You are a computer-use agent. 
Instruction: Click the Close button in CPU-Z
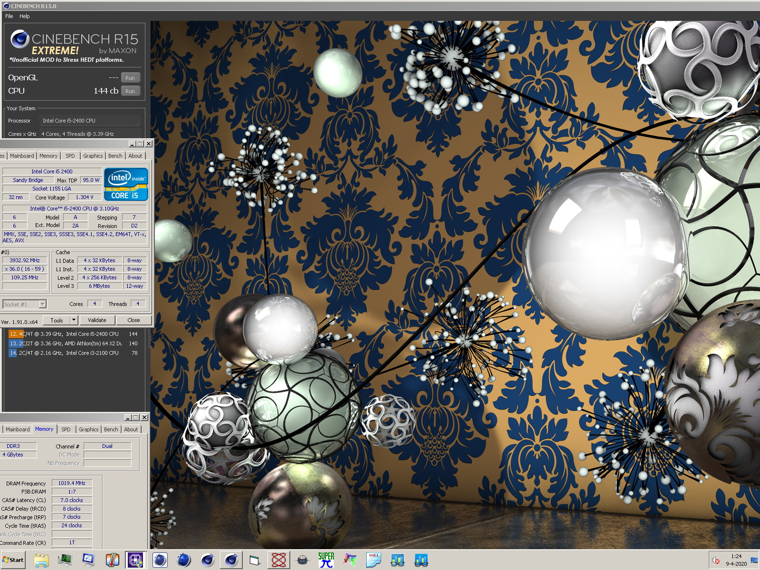[x=133, y=321]
